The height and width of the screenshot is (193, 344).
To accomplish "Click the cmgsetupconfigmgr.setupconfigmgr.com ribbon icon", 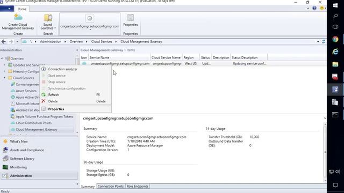I will (90, 18).
